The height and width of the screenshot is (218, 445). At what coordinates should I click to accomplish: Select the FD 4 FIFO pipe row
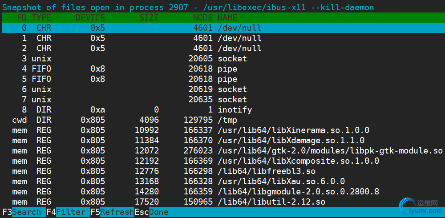point(222,69)
